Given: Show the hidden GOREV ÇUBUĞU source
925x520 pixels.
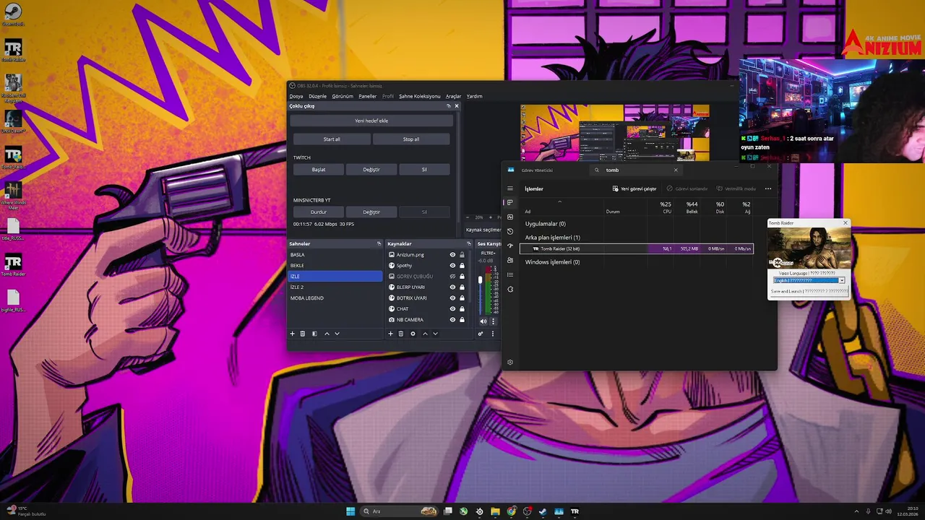Looking at the screenshot, I should click(453, 277).
